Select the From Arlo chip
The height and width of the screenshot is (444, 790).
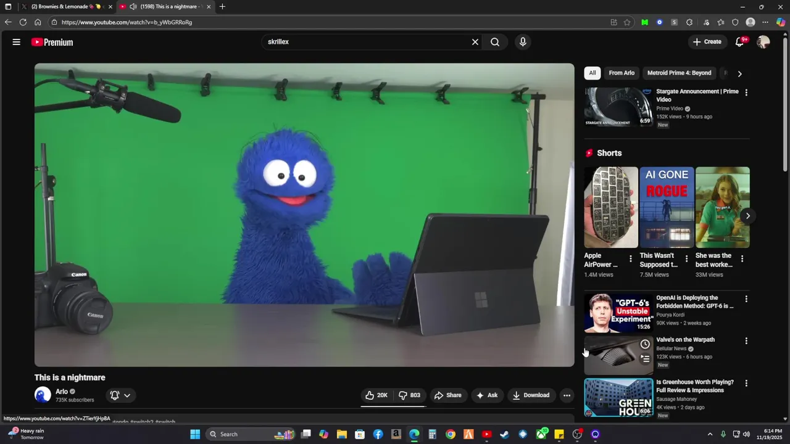[622, 73]
